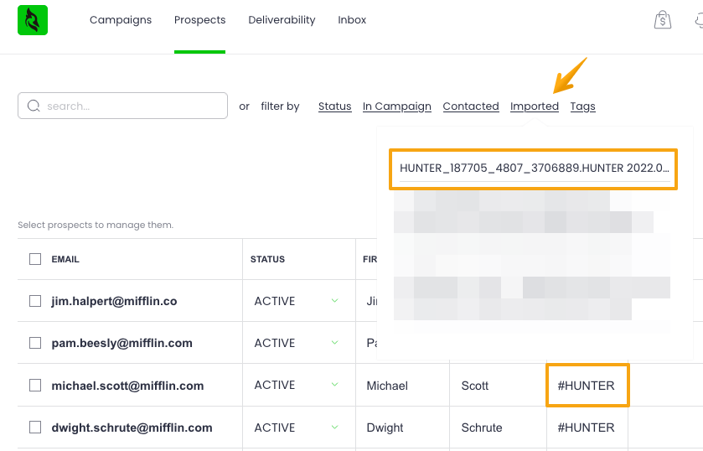703x451 pixels.
Task: Expand status dropdown arrow for jim.halpert row
Action: click(x=334, y=301)
